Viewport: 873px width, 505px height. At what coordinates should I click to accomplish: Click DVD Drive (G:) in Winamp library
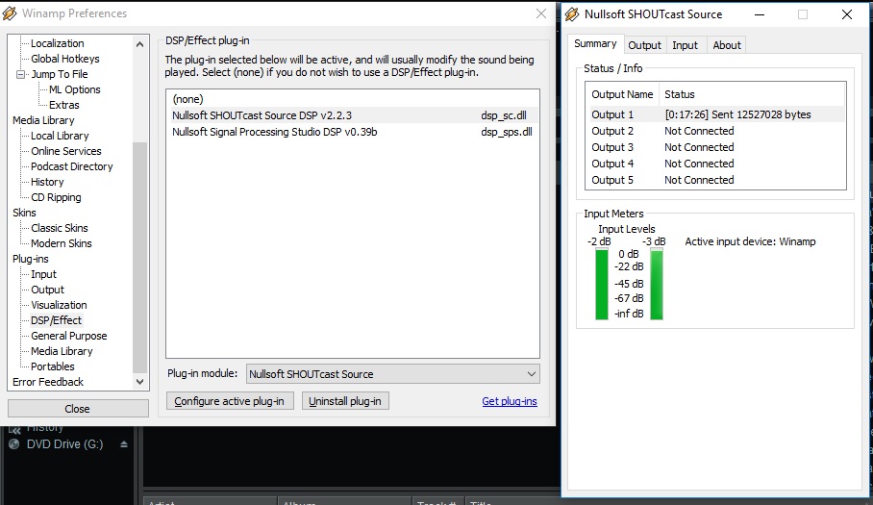[x=64, y=444]
